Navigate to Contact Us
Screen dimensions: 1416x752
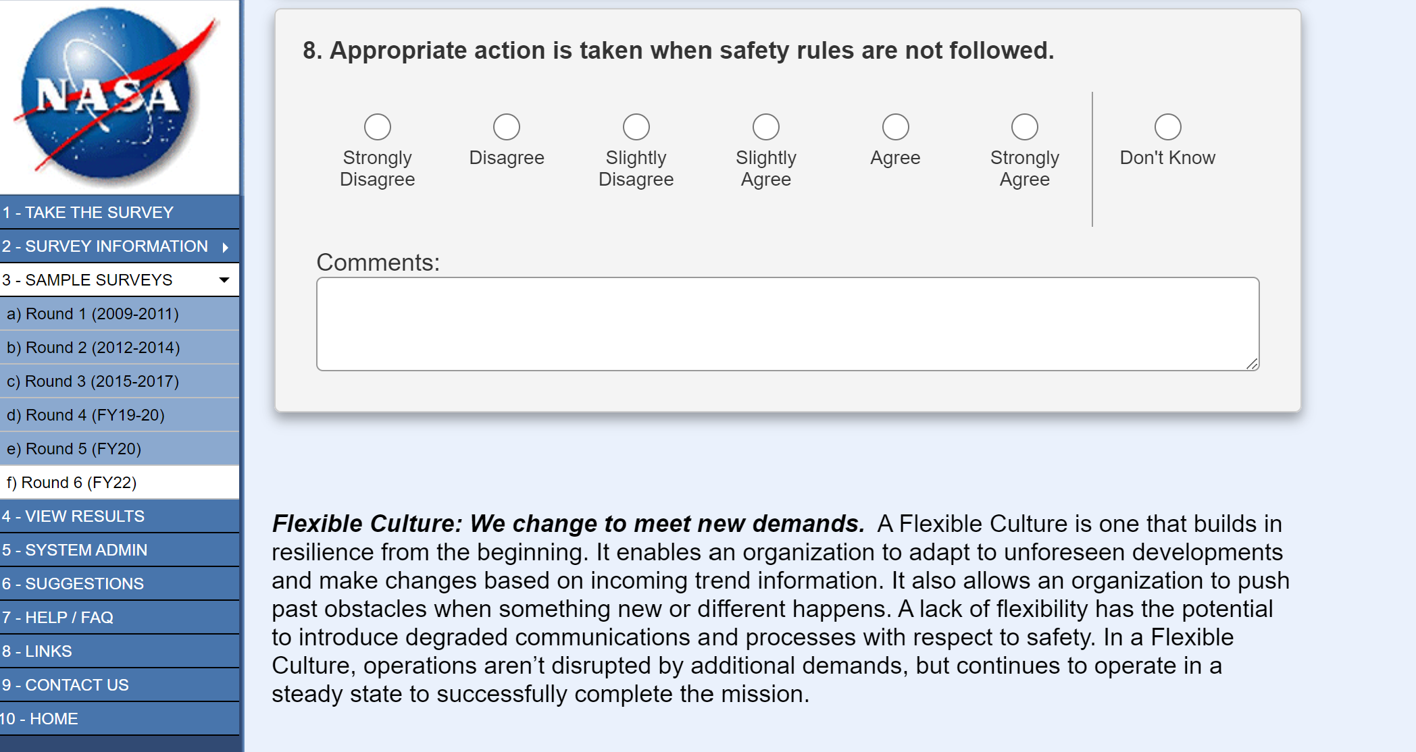tap(65, 685)
